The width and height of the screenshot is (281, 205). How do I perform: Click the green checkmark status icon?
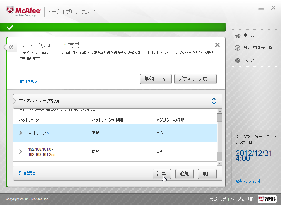click(x=10, y=27)
